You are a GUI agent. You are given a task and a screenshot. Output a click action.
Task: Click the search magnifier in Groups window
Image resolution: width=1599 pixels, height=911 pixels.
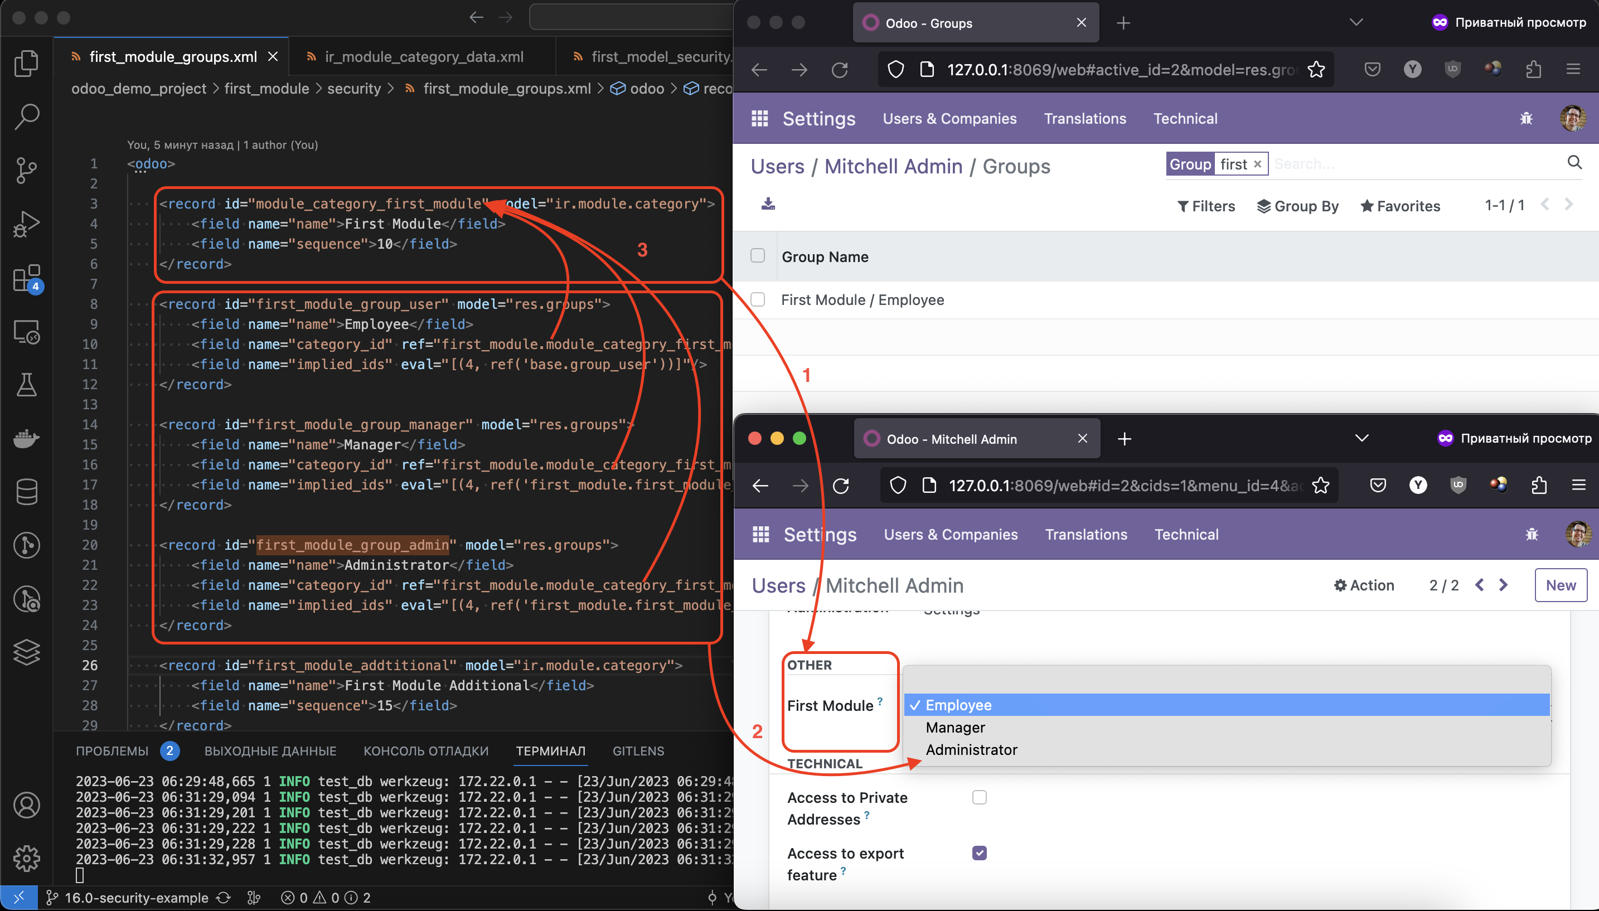coord(1574,163)
